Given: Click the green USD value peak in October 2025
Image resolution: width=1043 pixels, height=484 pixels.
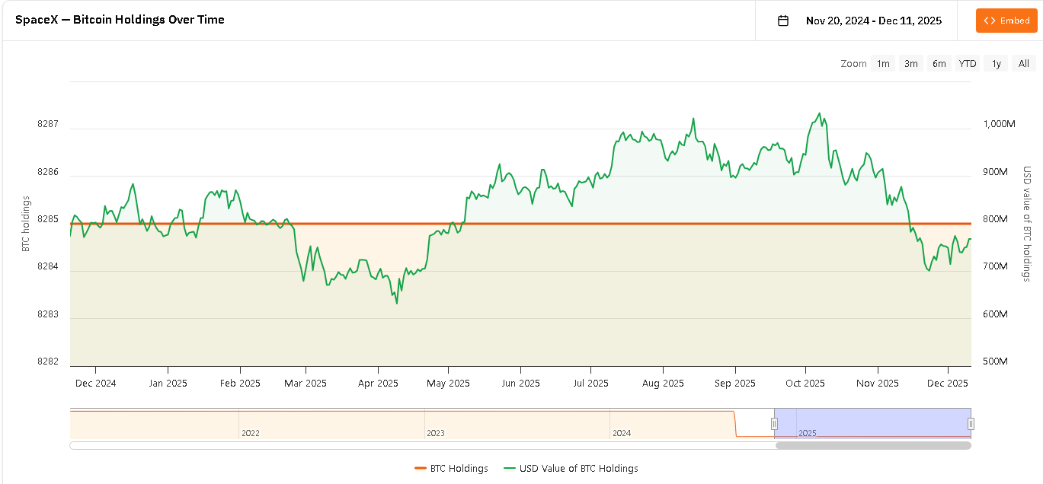Looking at the screenshot, I should 820,114.
